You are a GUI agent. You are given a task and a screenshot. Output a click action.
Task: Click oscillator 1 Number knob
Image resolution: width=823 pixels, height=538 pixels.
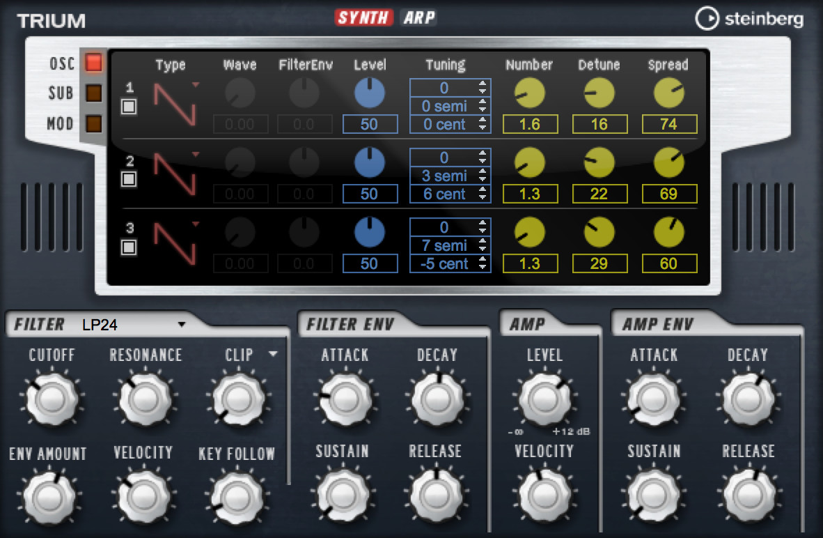(x=530, y=93)
